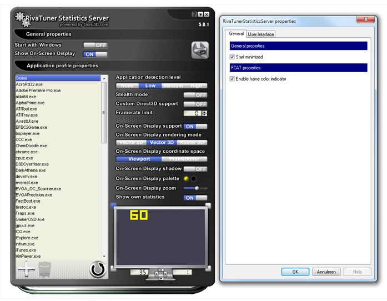Click black On-Screen Display palette color
The width and height of the screenshot is (387, 301).
194,178
